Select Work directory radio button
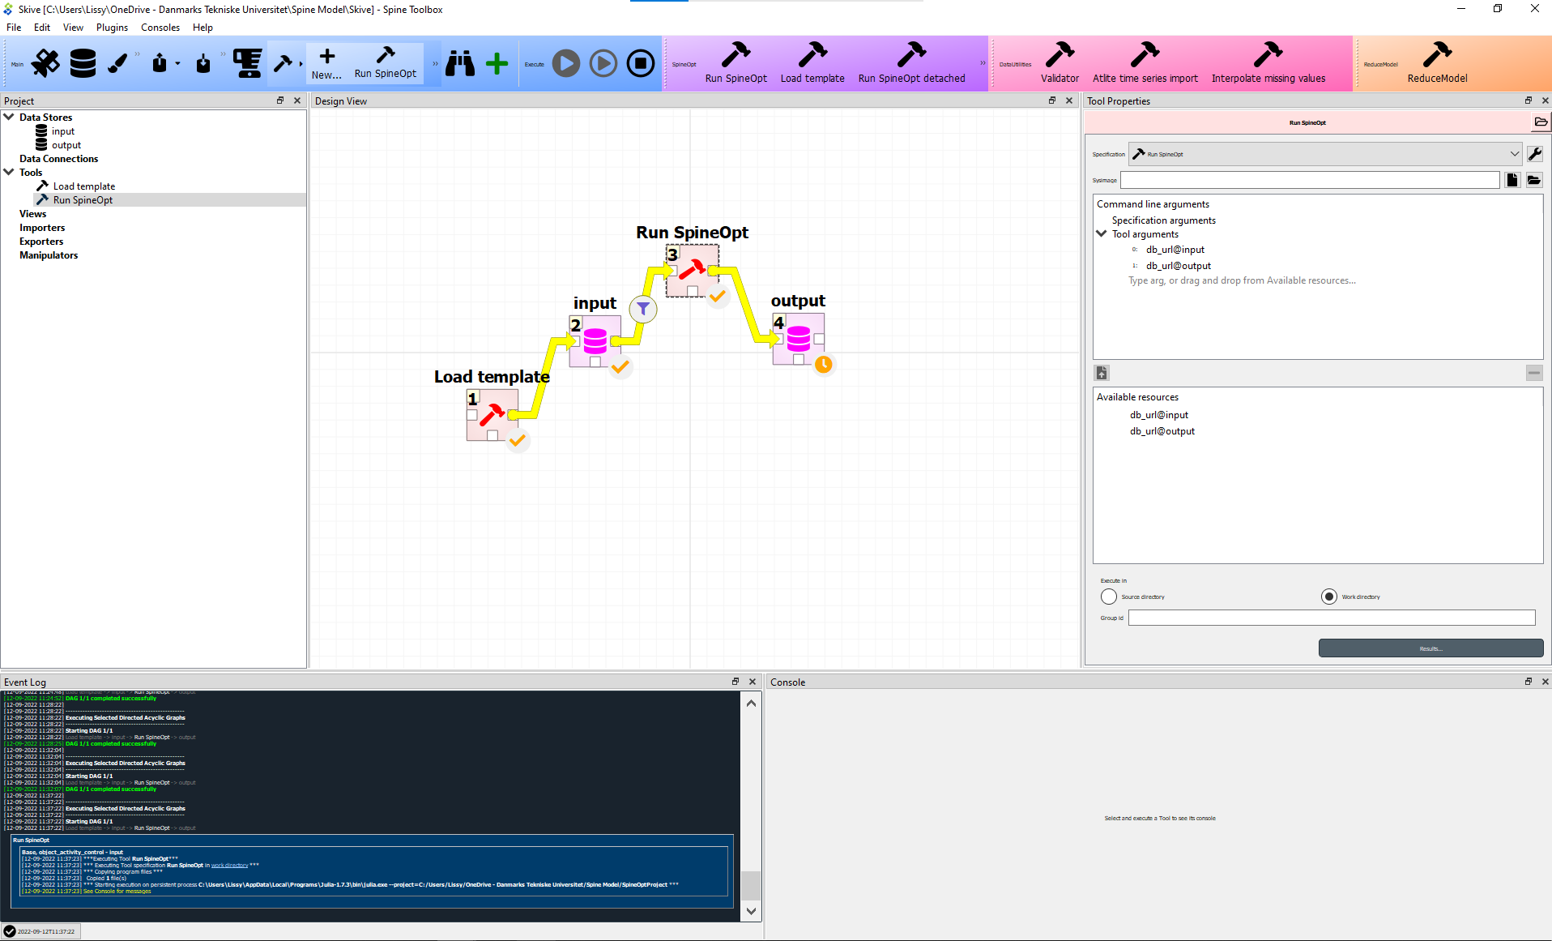1552x941 pixels. click(1329, 597)
